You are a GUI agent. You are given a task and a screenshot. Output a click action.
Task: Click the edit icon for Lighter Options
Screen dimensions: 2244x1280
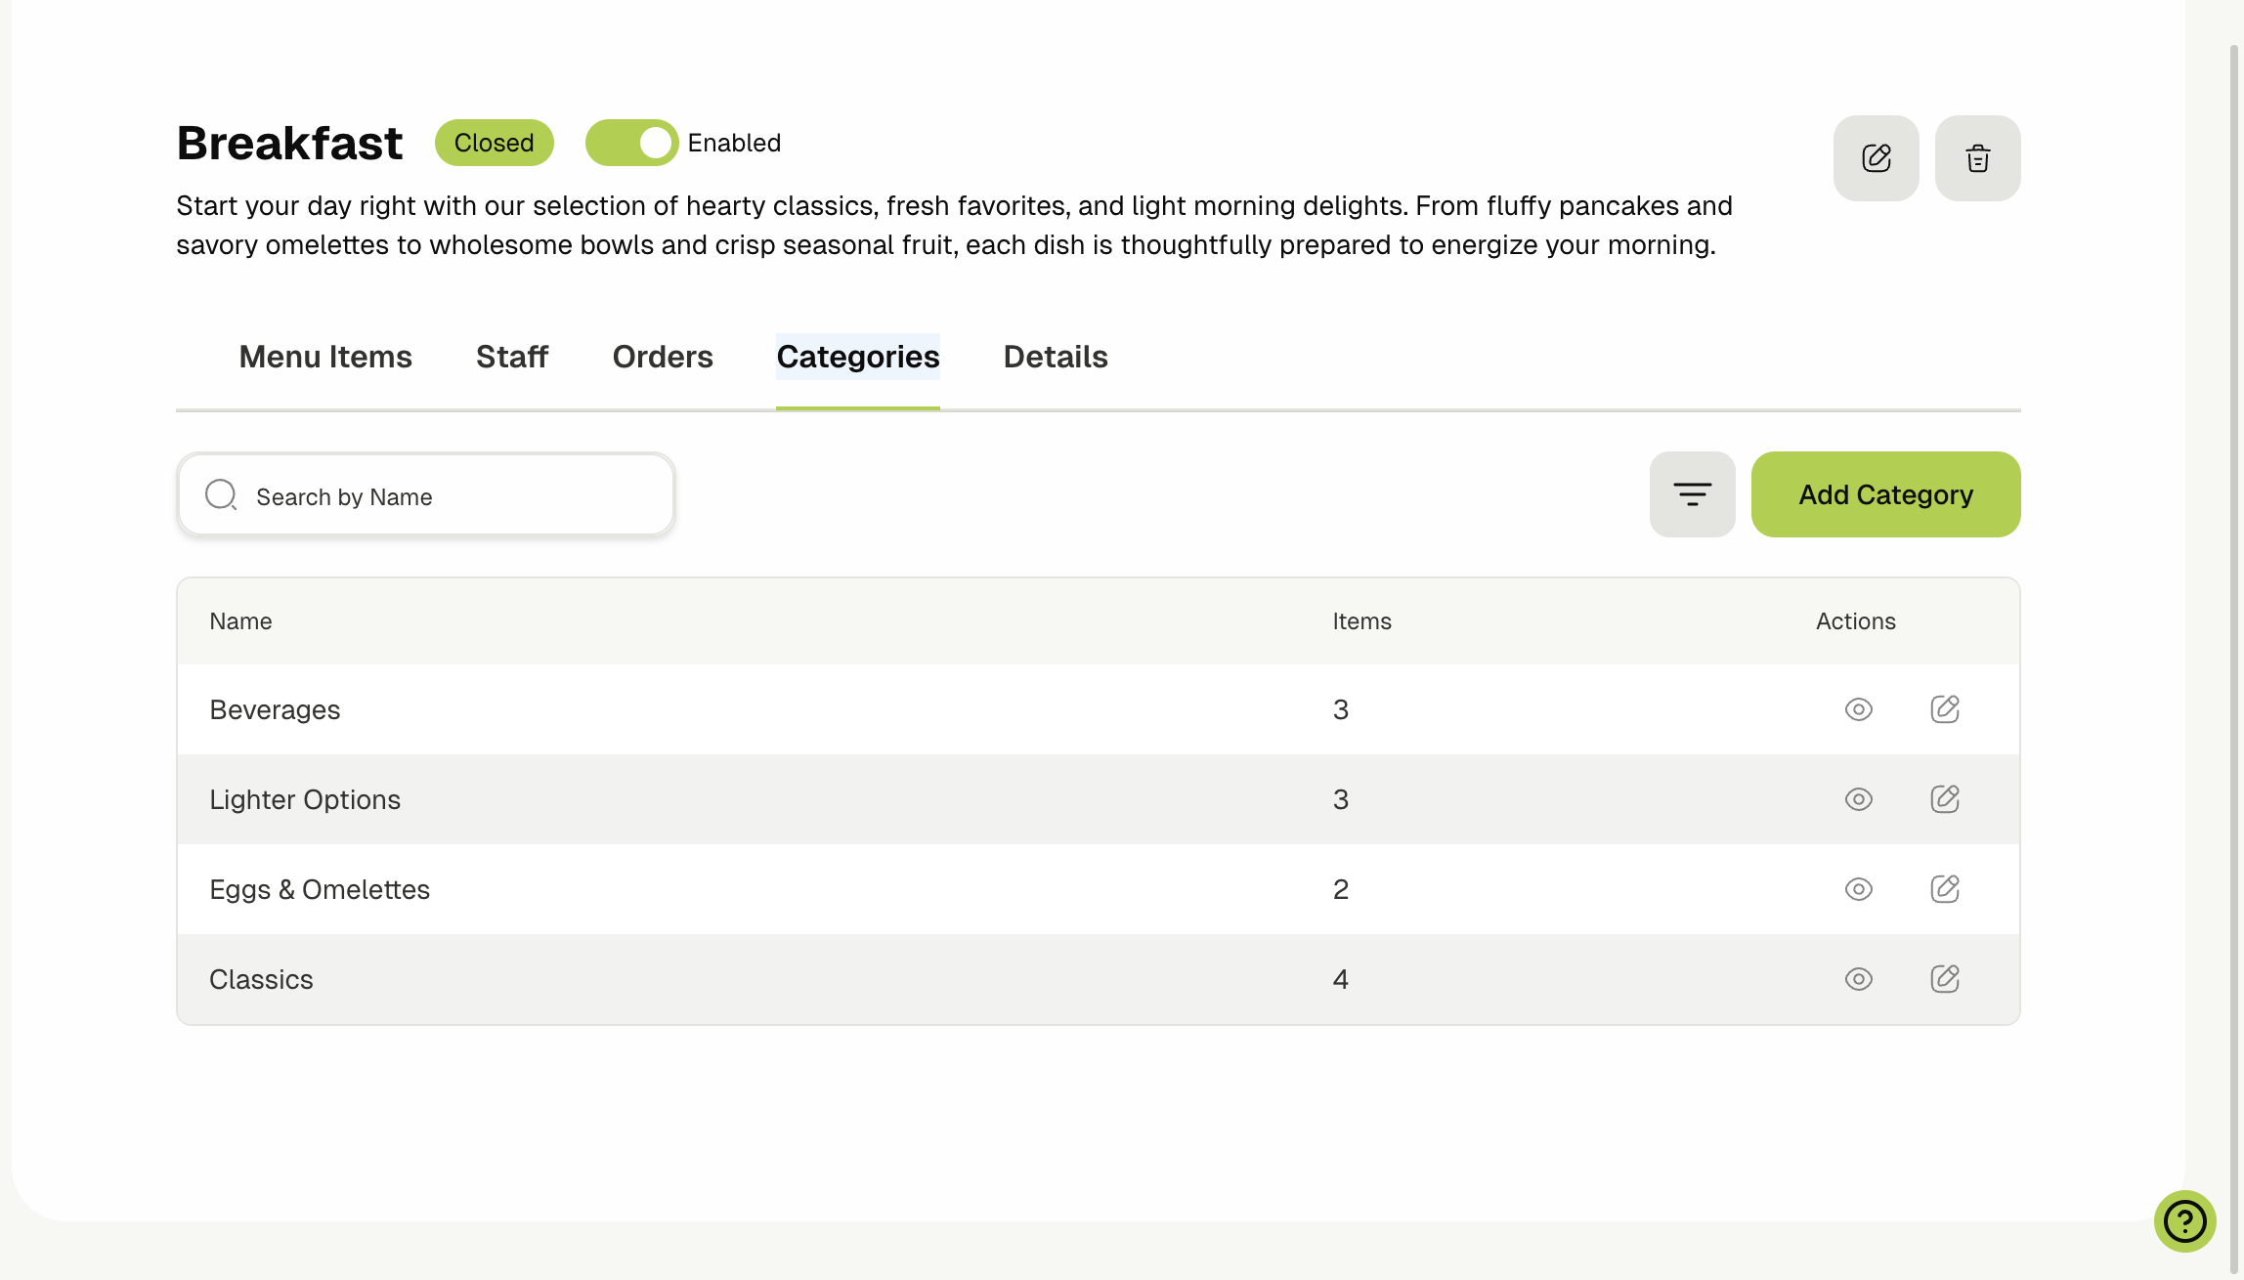pos(1945,799)
